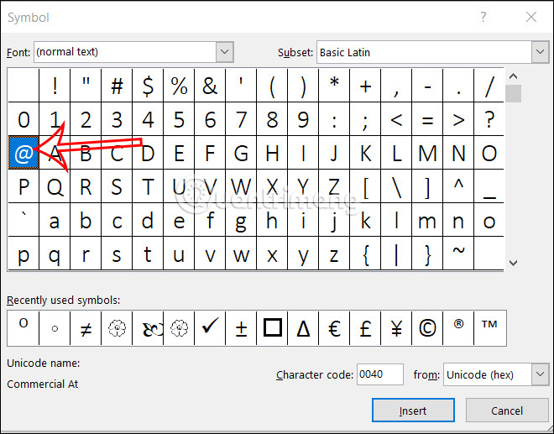
Task: Select the colon symbol in the grid
Action: click(x=334, y=119)
